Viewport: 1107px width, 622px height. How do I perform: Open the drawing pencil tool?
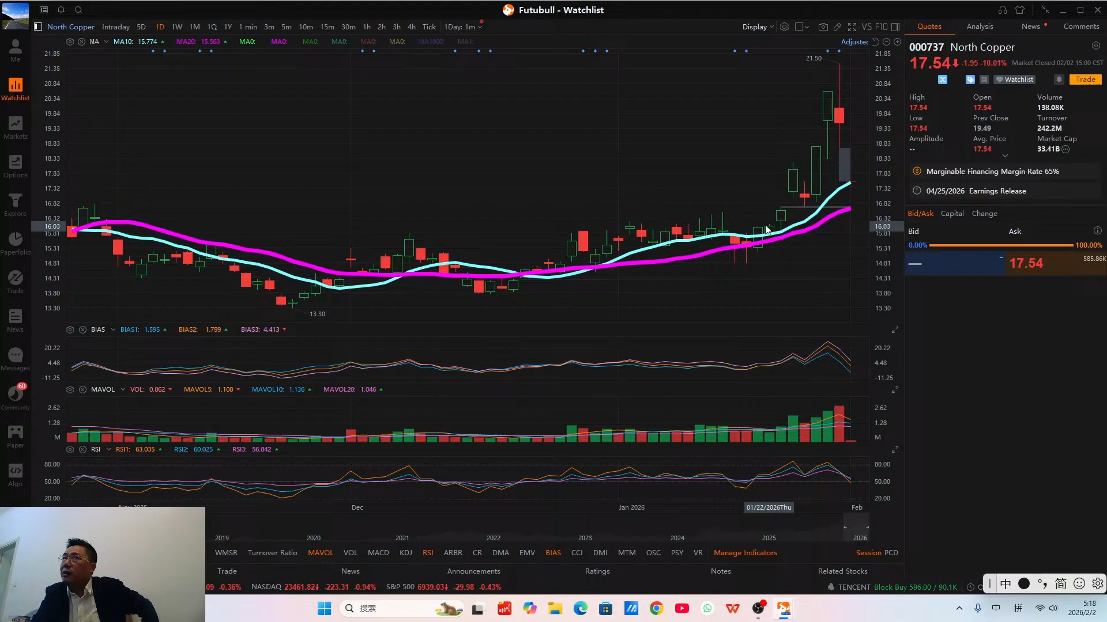[x=837, y=27]
